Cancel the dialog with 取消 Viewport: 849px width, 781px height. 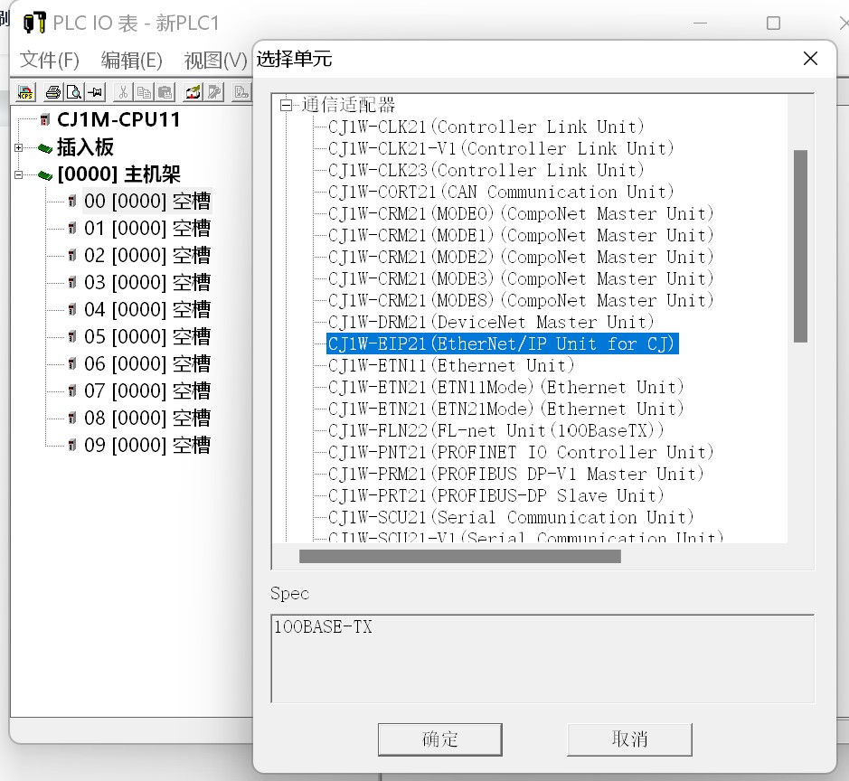point(629,739)
